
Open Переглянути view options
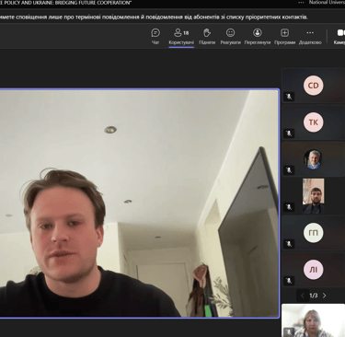point(258,37)
